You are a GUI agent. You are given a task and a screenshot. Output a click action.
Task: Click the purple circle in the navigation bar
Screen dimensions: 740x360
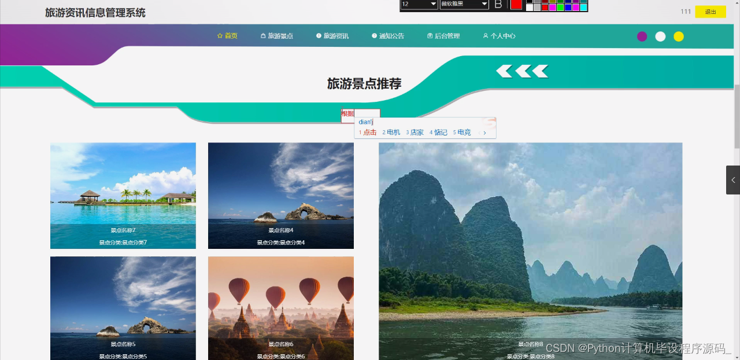pyautogui.click(x=642, y=36)
